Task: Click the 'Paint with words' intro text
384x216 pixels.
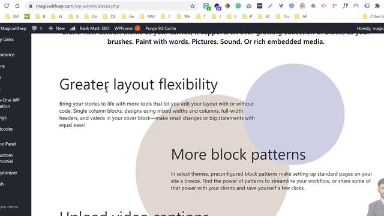Action: tap(162, 41)
